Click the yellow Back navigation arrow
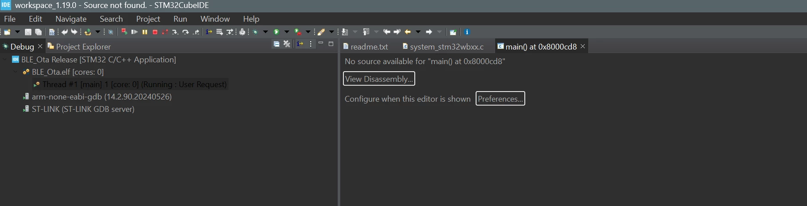The image size is (807, 206). 408,32
